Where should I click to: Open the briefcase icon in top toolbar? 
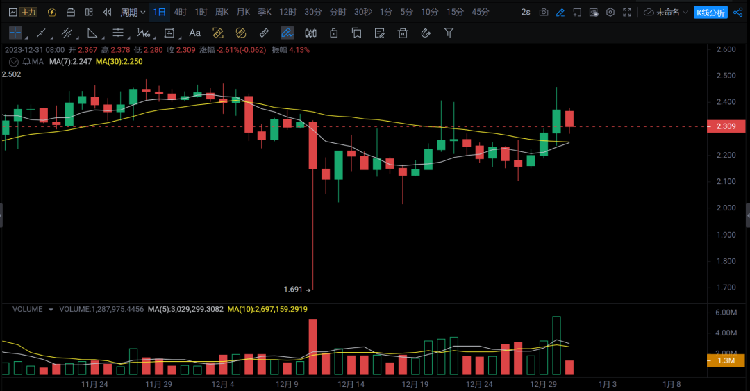(x=70, y=12)
